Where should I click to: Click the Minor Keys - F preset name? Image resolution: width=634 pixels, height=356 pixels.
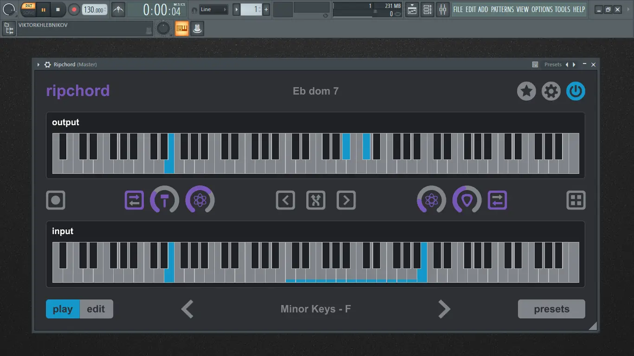coord(316,309)
